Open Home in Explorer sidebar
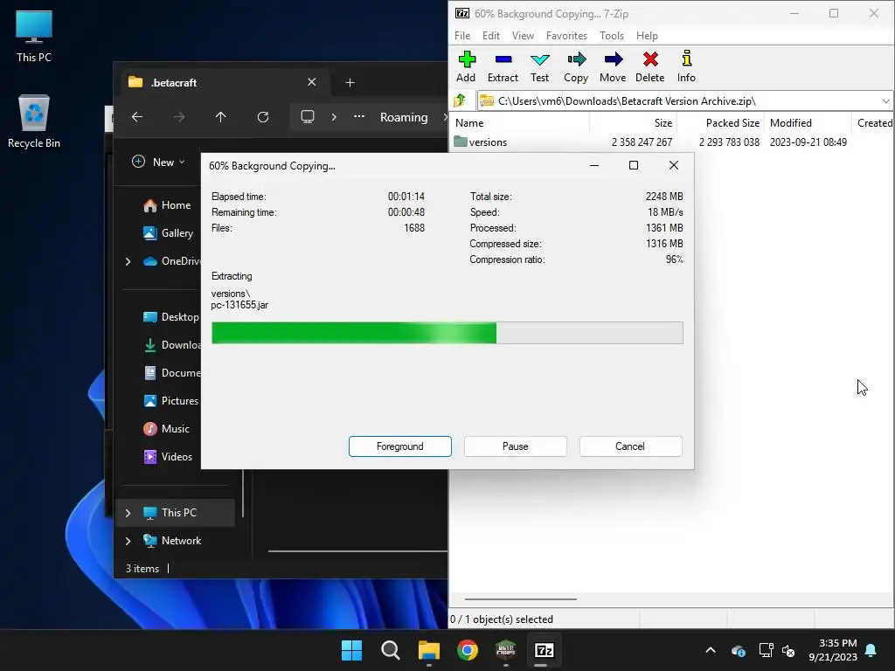This screenshot has width=895, height=671. coord(167,204)
